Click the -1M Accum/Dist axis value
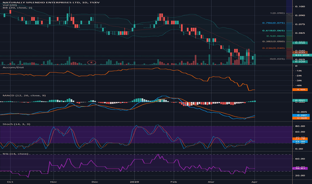The image size is (312, 184). (299, 71)
